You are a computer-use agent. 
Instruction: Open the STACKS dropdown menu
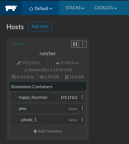(x=75, y=8)
